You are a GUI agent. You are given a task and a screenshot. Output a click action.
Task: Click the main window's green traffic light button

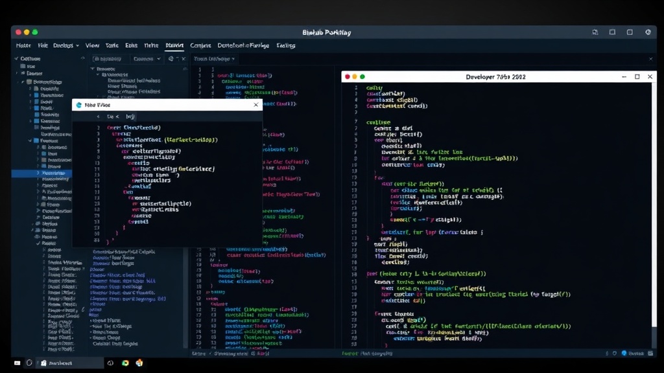35,32
